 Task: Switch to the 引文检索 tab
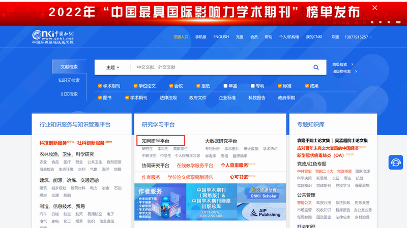point(69,94)
